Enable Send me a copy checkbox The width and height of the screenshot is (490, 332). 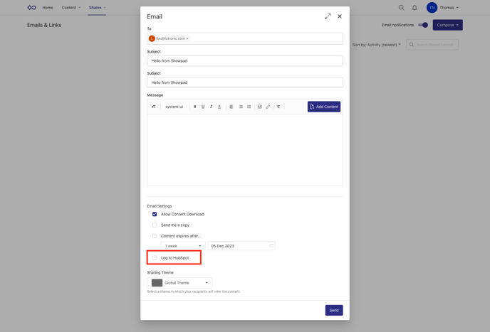point(155,225)
